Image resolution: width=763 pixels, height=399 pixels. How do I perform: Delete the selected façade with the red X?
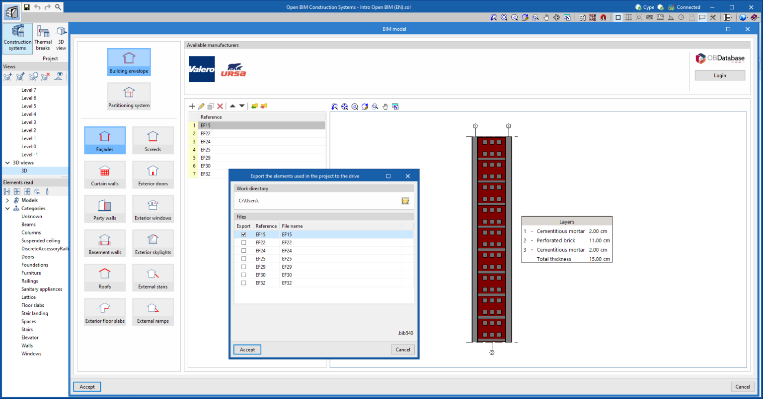pos(220,106)
